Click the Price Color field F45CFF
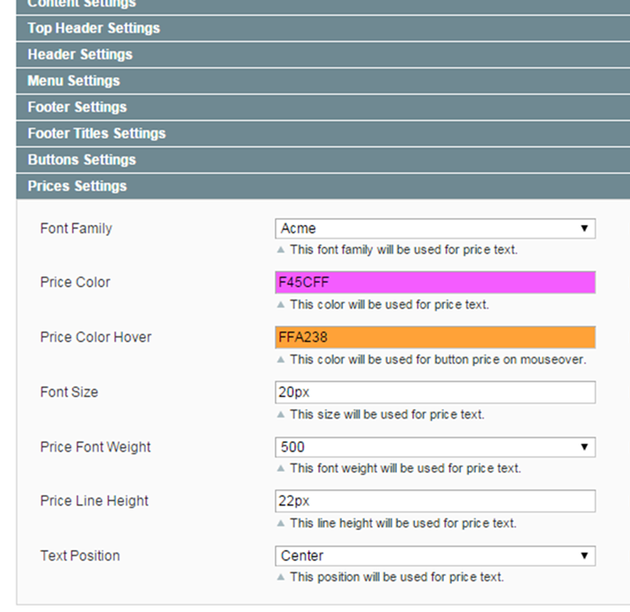 pyautogui.click(x=435, y=283)
